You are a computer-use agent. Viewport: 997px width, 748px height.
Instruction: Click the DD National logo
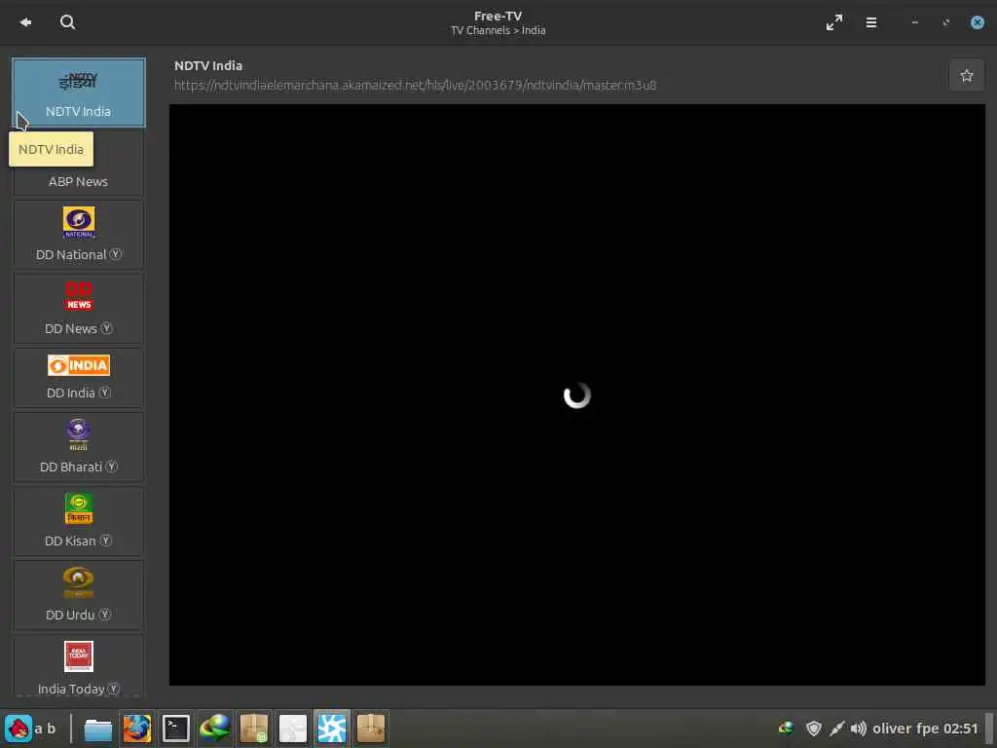click(x=79, y=222)
